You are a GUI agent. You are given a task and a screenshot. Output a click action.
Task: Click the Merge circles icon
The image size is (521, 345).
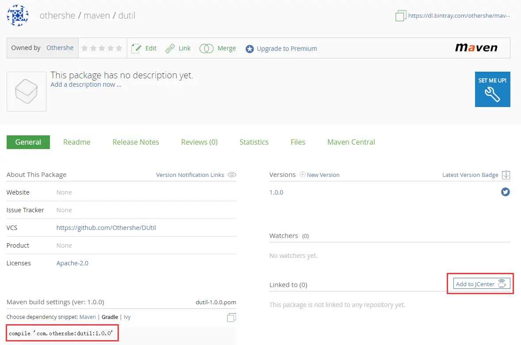(206, 49)
